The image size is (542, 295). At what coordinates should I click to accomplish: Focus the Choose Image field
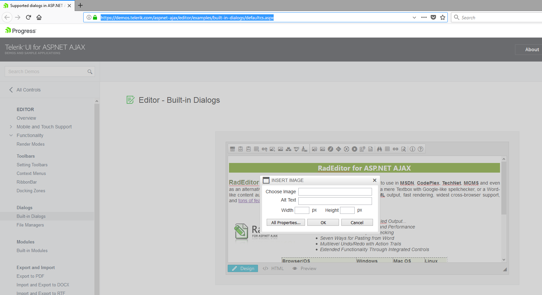[x=335, y=192]
